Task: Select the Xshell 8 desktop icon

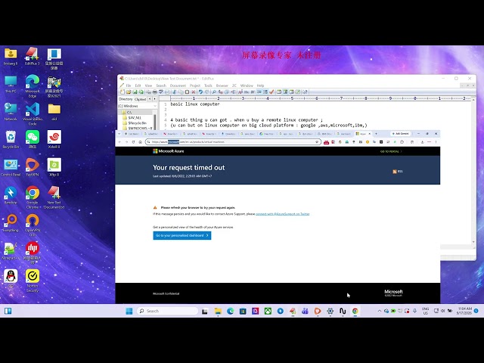Action: (54, 139)
